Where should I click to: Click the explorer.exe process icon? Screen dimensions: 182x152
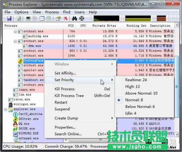pos(11,109)
